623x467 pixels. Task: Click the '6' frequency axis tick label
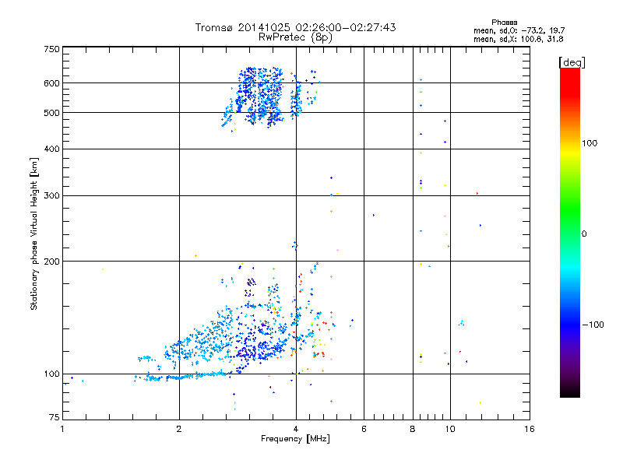364,429
